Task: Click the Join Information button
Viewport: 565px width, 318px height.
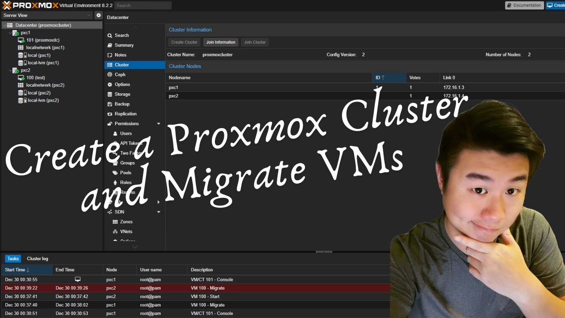Action: 221,42
